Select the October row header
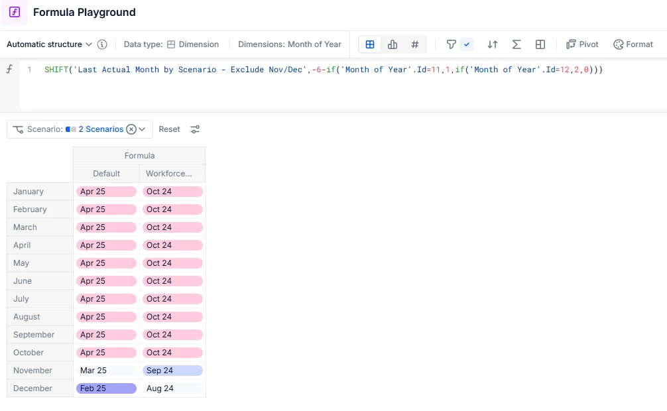The image size is (667, 411). click(x=40, y=352)
